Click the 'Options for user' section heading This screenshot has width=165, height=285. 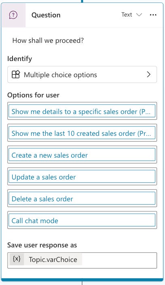(x=33, y=95)
